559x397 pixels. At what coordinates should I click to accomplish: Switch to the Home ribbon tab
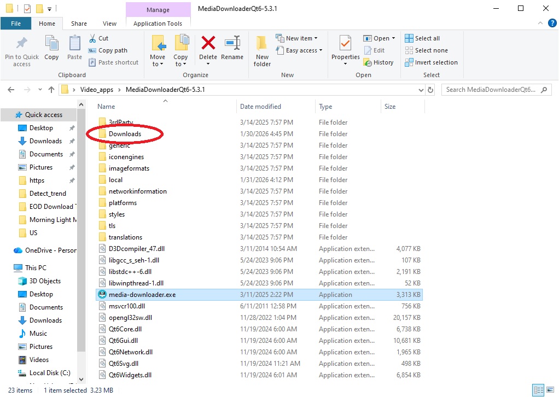(47, 24)
